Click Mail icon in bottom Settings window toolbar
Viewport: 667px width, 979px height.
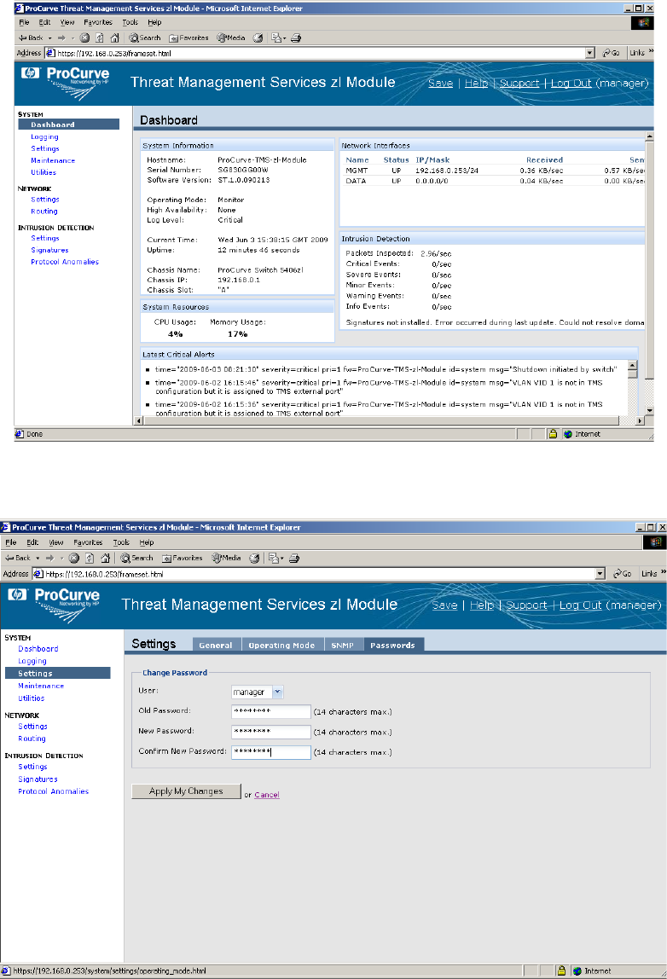[x=273, y=559]
